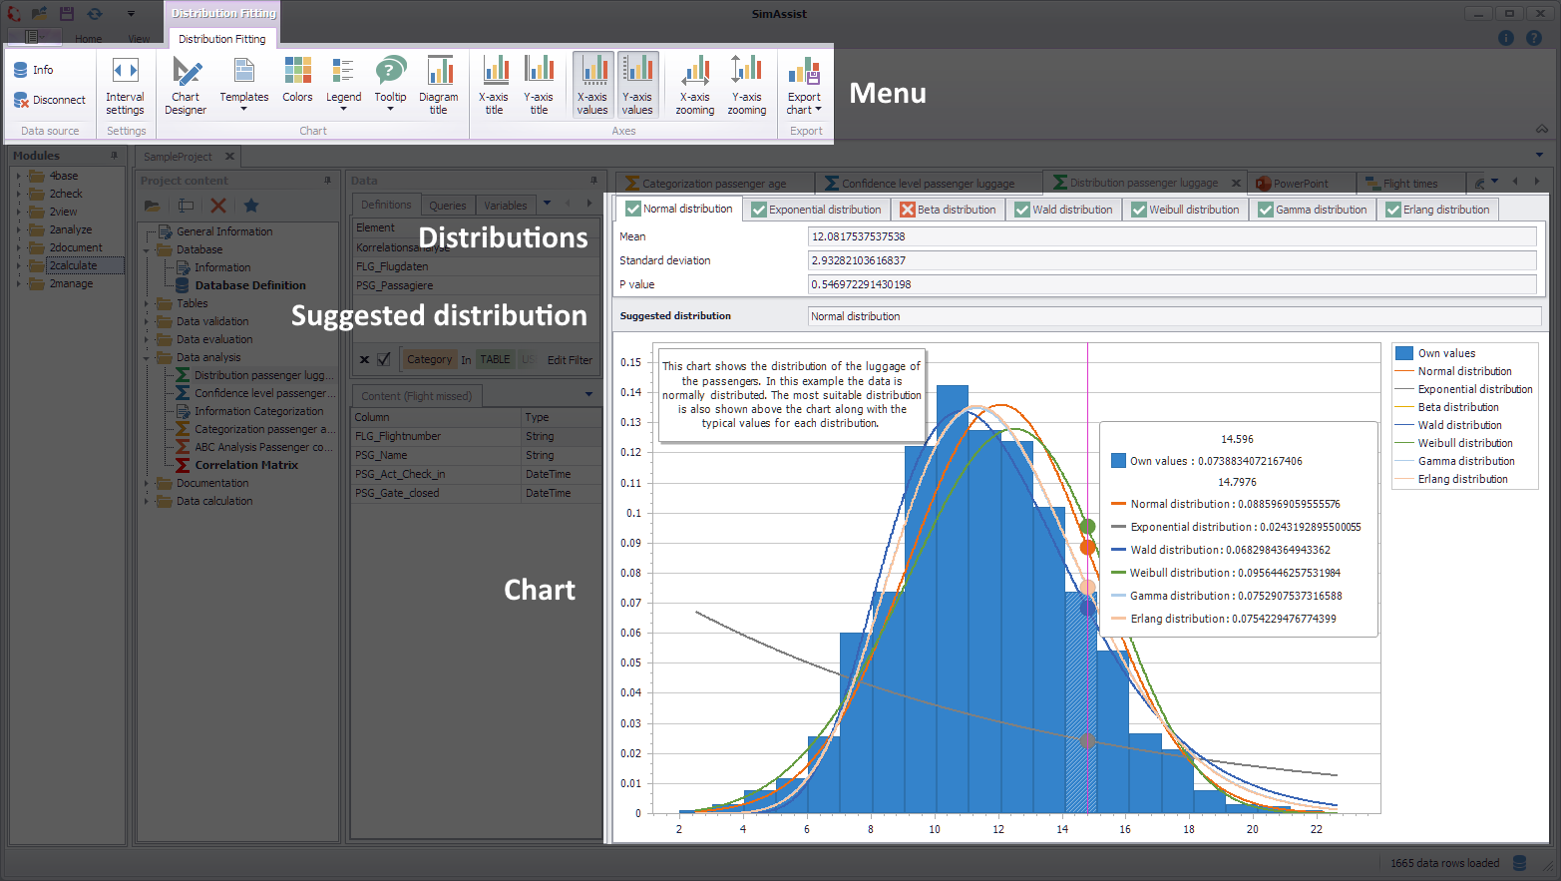Screen dimensions: 1561x881
Task: Click the database icon in the status bar
Action: click(x=1520, y=863)
